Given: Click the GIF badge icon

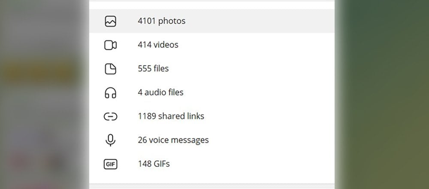Looking at the screenshot, I should [111, 164].
